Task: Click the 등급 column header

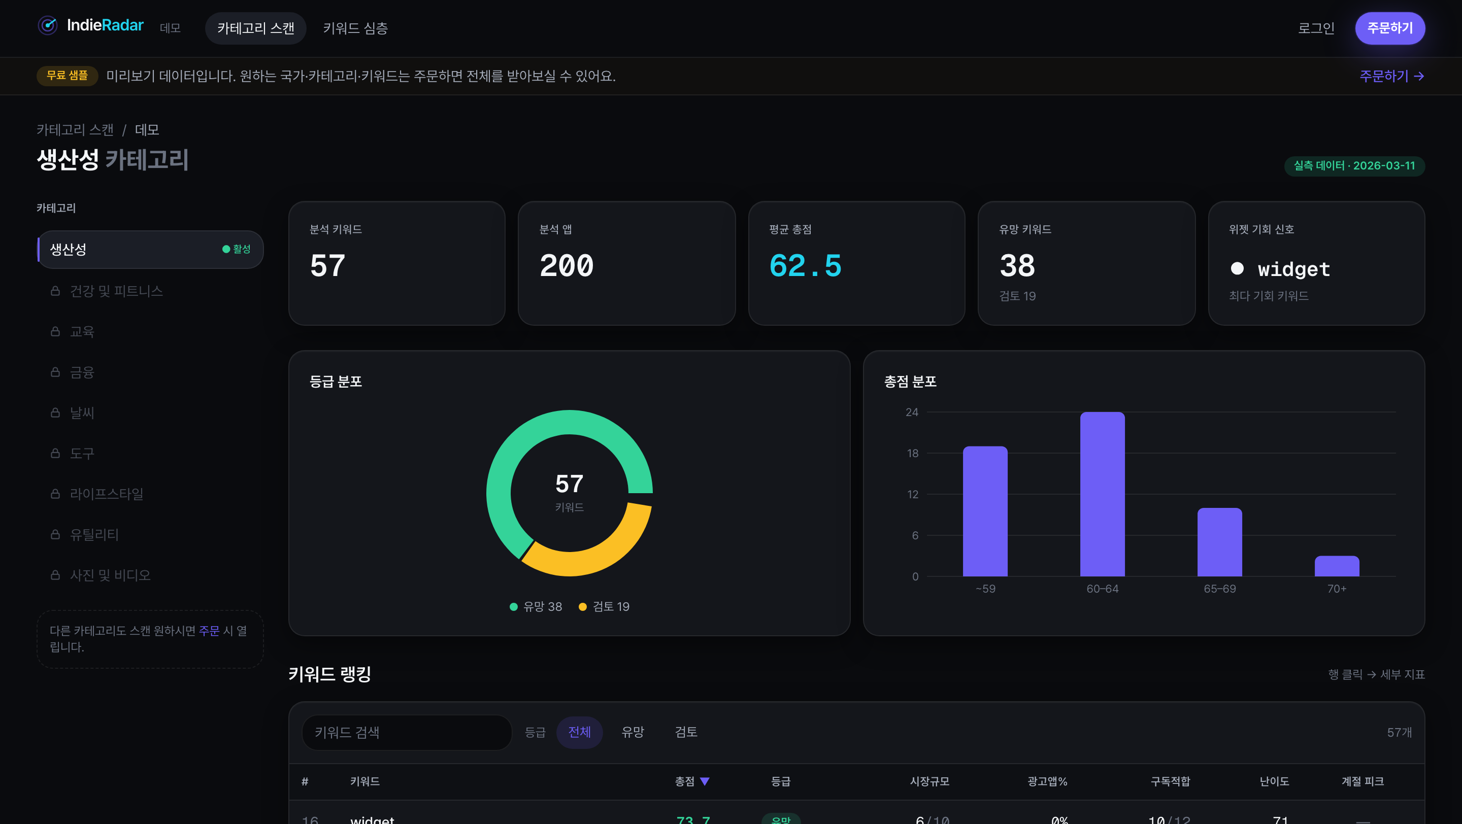Action: click(x=781, y=781)
